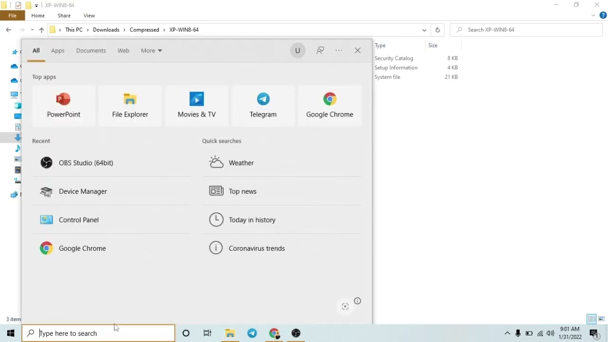Open search options ellipsis menu
The width and height of the screenshot is (608, 342).
[x=339, y=50]
